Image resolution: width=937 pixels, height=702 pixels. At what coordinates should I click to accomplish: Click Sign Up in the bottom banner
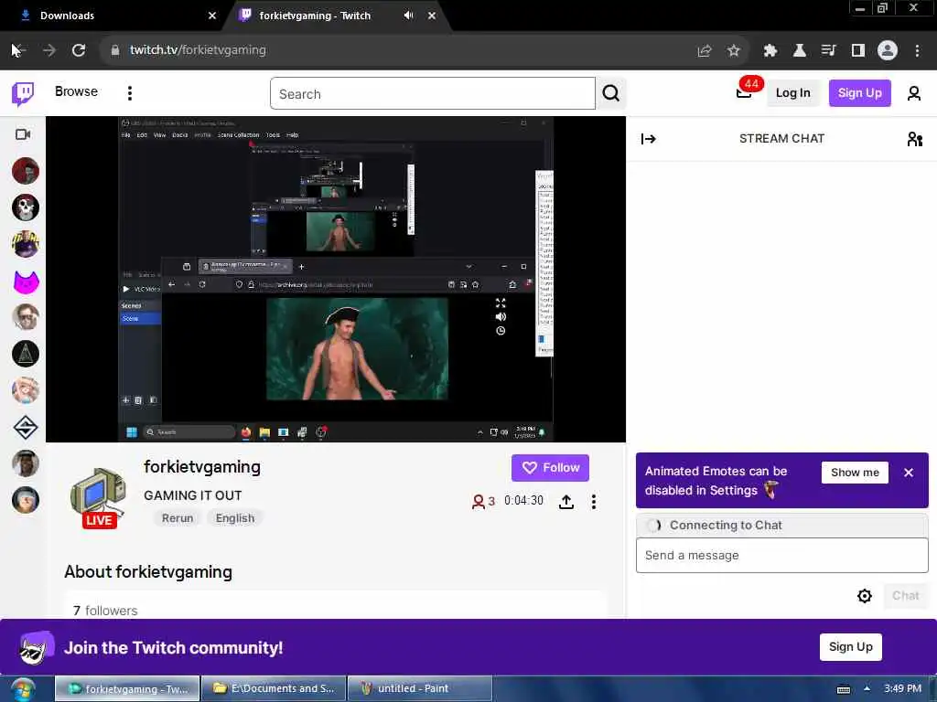point(850,647)
